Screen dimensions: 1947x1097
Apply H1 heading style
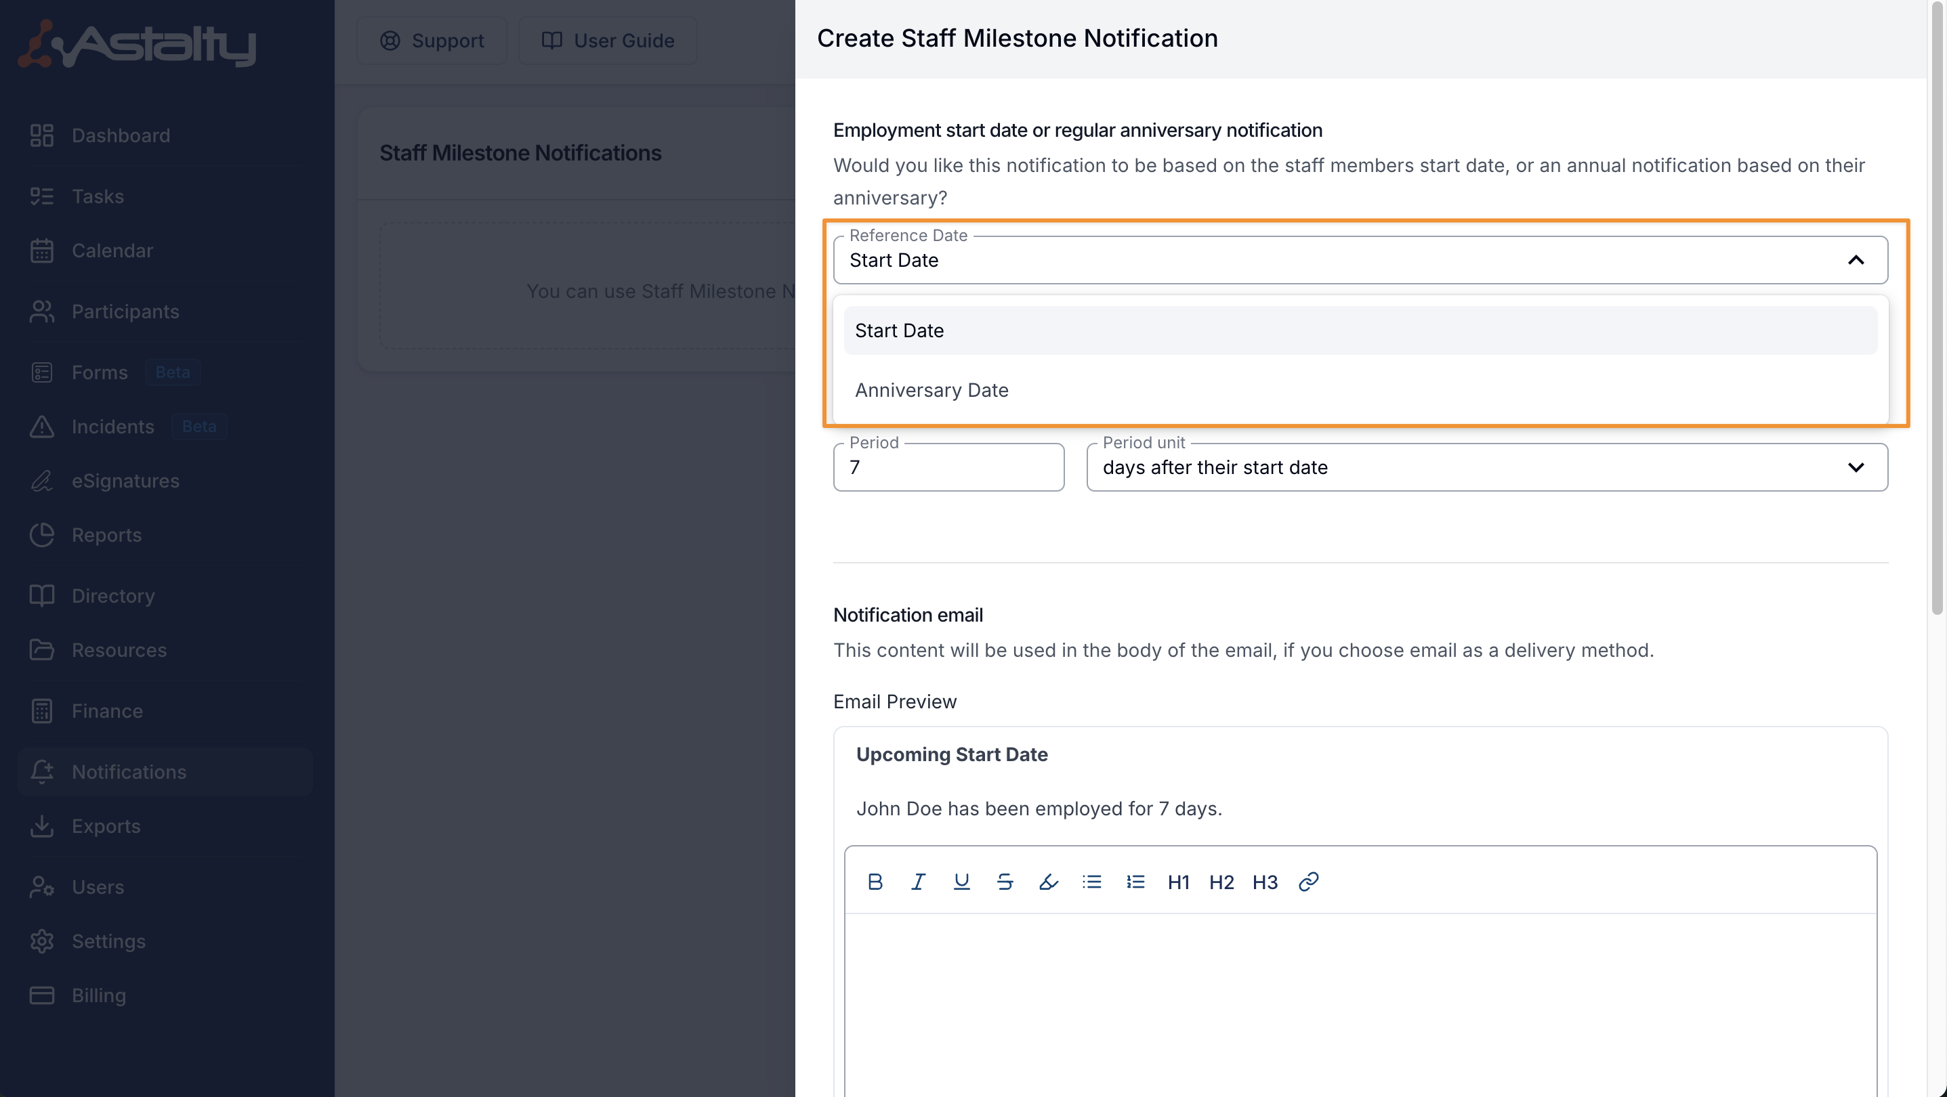click(1178, 882)
